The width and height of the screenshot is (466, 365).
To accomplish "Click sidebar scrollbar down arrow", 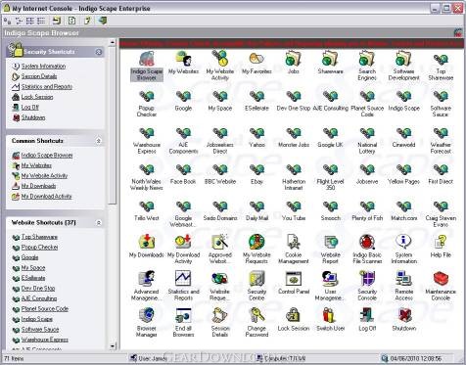I will coord(113,345).
